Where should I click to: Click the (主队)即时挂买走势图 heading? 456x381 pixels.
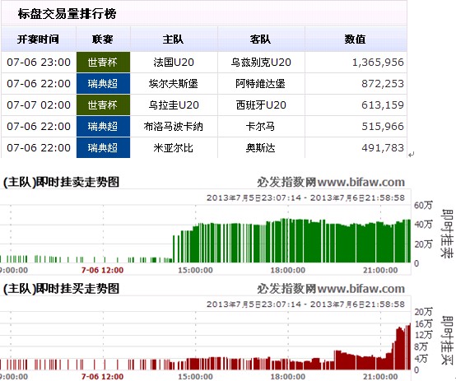pos(61,289)
